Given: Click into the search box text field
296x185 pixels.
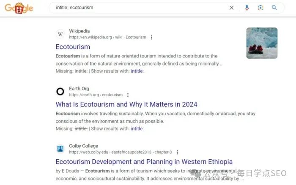Looking at the screenshot, I should tap(140, 8).
